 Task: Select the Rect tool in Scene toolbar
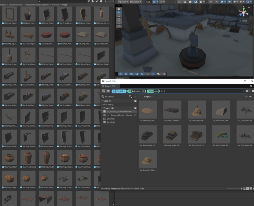[x=119, y=23]
